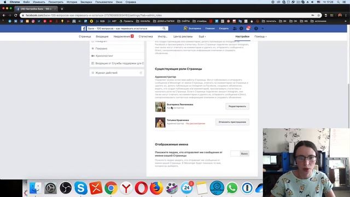Screen dimensions: 350x197
Task: Open the Главная link in Facebook header
Action: (x=210, y=28)
